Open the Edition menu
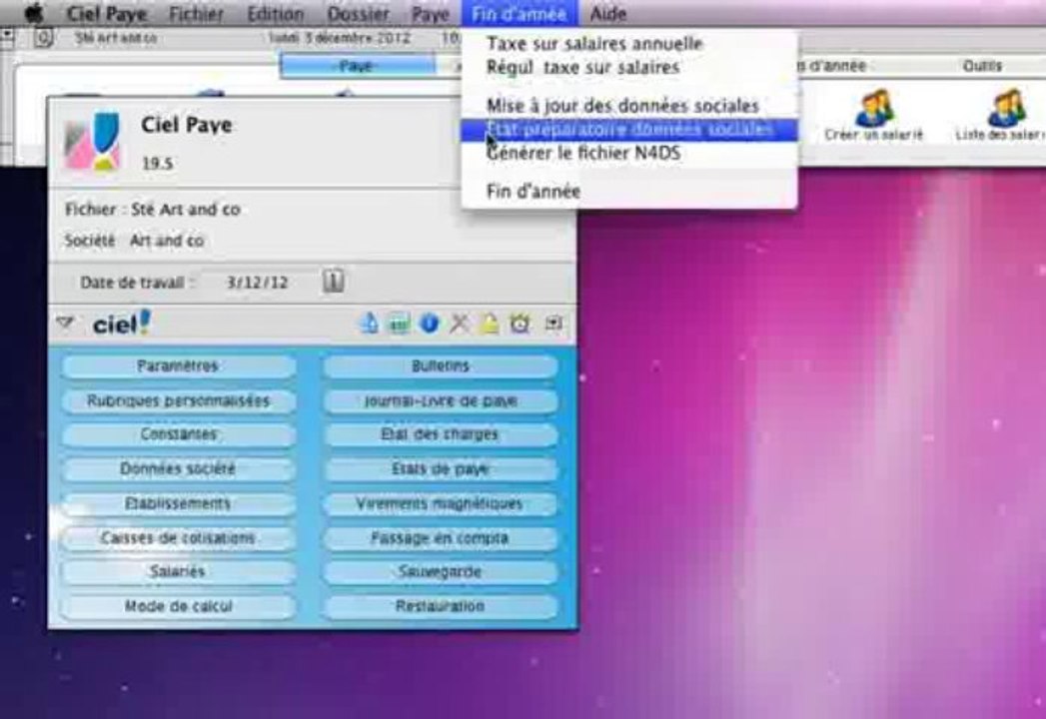Screen dimensions: 1046x719 [276, 13]
